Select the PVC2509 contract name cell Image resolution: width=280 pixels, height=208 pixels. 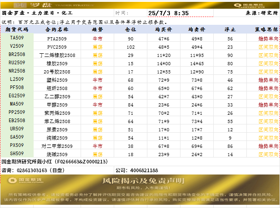[x=57, y=47]
